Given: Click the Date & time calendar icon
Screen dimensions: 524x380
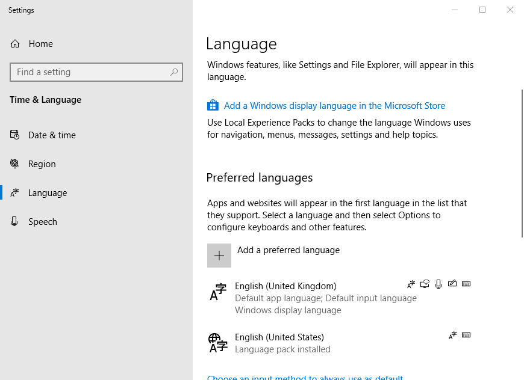Looking at the screenshot, I should (14, 135).
